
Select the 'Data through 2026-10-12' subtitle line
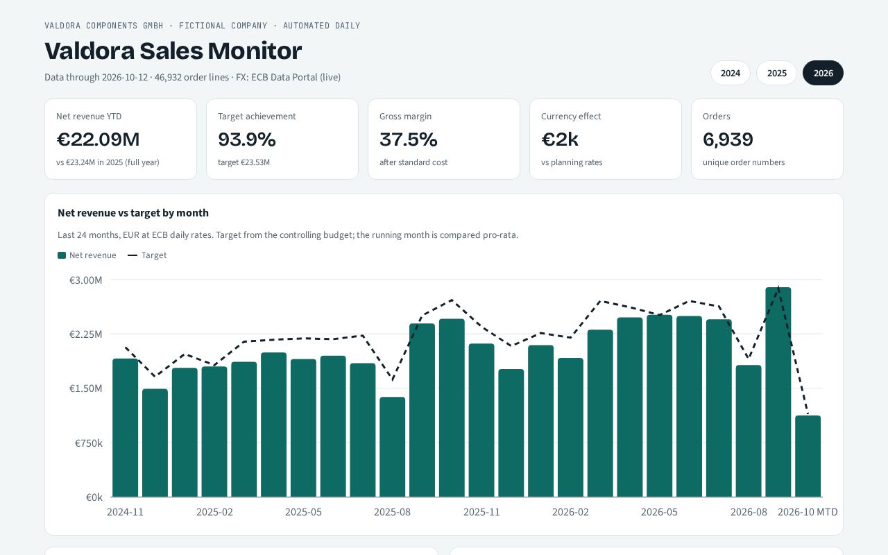193,77
